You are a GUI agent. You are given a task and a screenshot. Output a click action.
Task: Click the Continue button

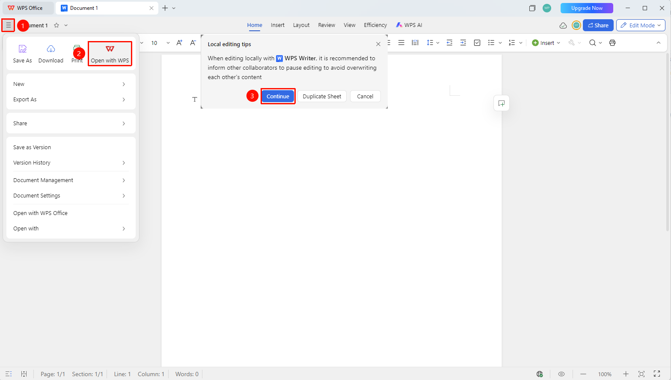coord(278,96)
